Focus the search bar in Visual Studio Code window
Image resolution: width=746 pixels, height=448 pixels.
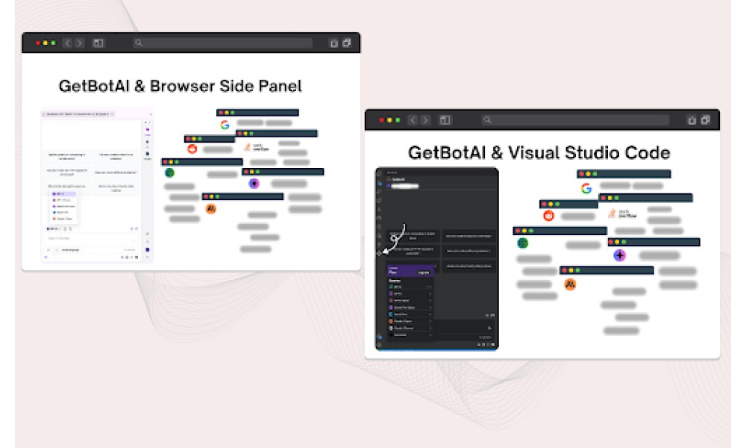pyautogui.click(x=575, y=120)
